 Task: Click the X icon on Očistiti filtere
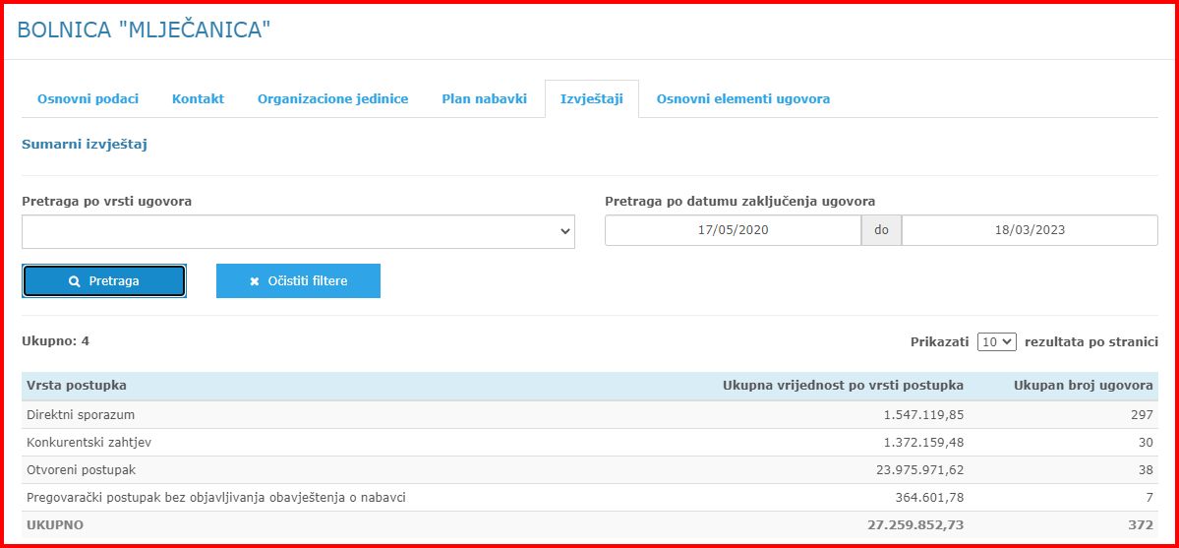254,281
